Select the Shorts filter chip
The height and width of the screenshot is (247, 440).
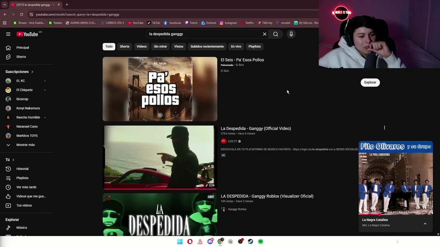click(124, 46)
